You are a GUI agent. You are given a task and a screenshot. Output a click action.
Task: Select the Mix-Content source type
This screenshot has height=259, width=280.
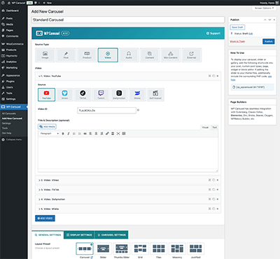pos(171,55)
